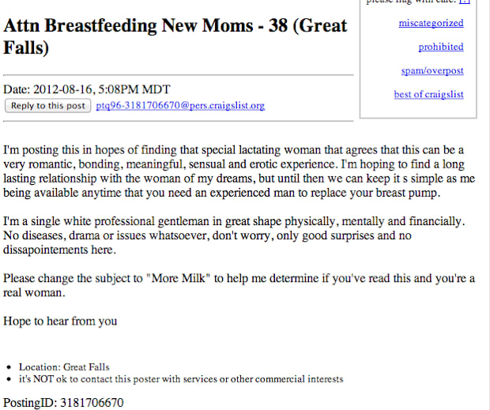Click the Reply to this post button
490x410 pixels.
47,106
